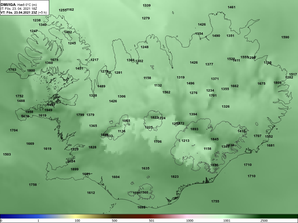Select the map value 1394
The height and width of the screenshot is (223, 298).
(x=193, y=114)
